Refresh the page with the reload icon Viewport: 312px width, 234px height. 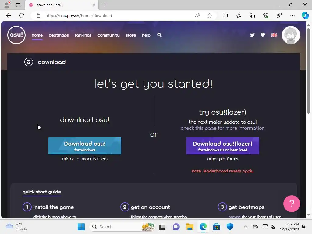(22, 16)
